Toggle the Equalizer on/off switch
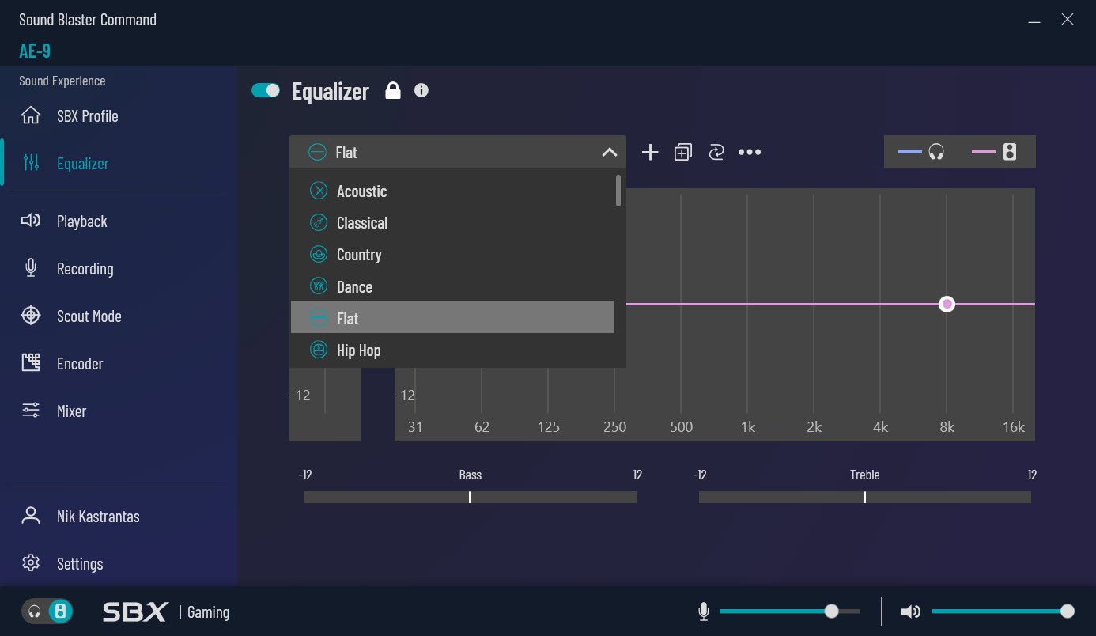Screen dimensions: 1096x636 coord(266,90)
